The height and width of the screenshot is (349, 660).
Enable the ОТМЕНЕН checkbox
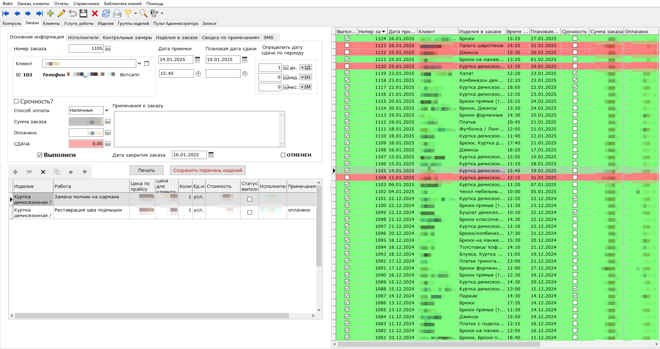pyautogui.click(x=283, y=155)
